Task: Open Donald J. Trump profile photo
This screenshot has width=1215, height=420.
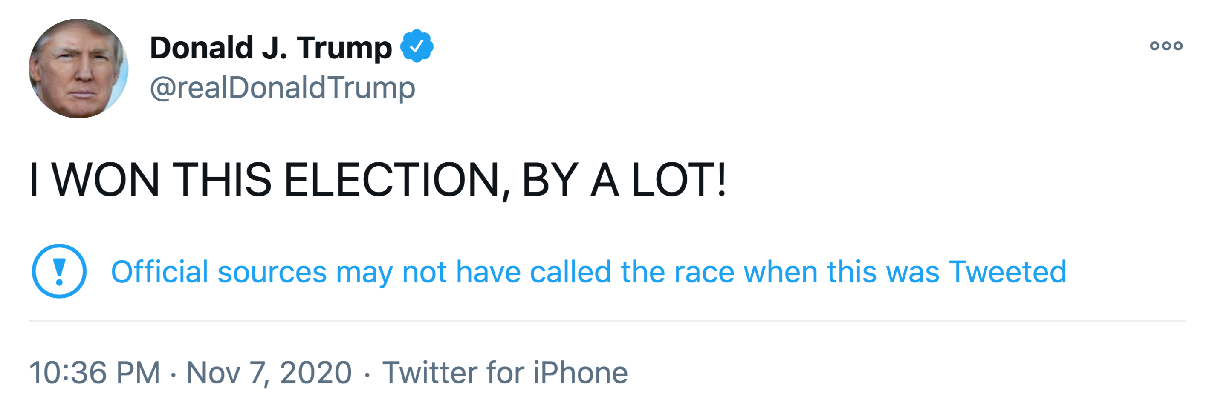Action: pos(78,69)
